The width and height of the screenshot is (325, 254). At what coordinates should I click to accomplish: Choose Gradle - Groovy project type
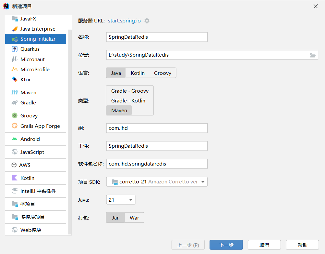[130, 91]
